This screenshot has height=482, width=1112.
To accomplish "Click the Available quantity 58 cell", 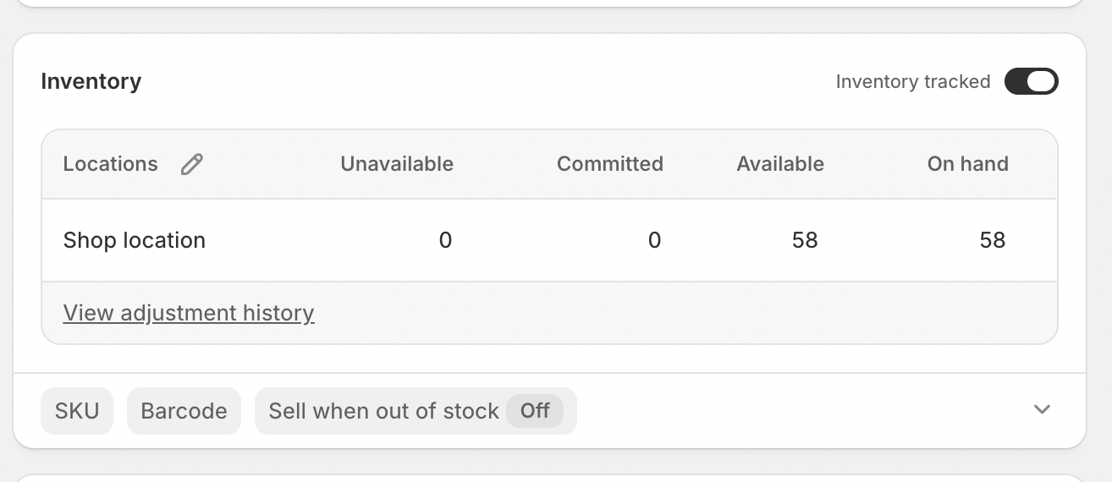I will (x=805, y=240).
